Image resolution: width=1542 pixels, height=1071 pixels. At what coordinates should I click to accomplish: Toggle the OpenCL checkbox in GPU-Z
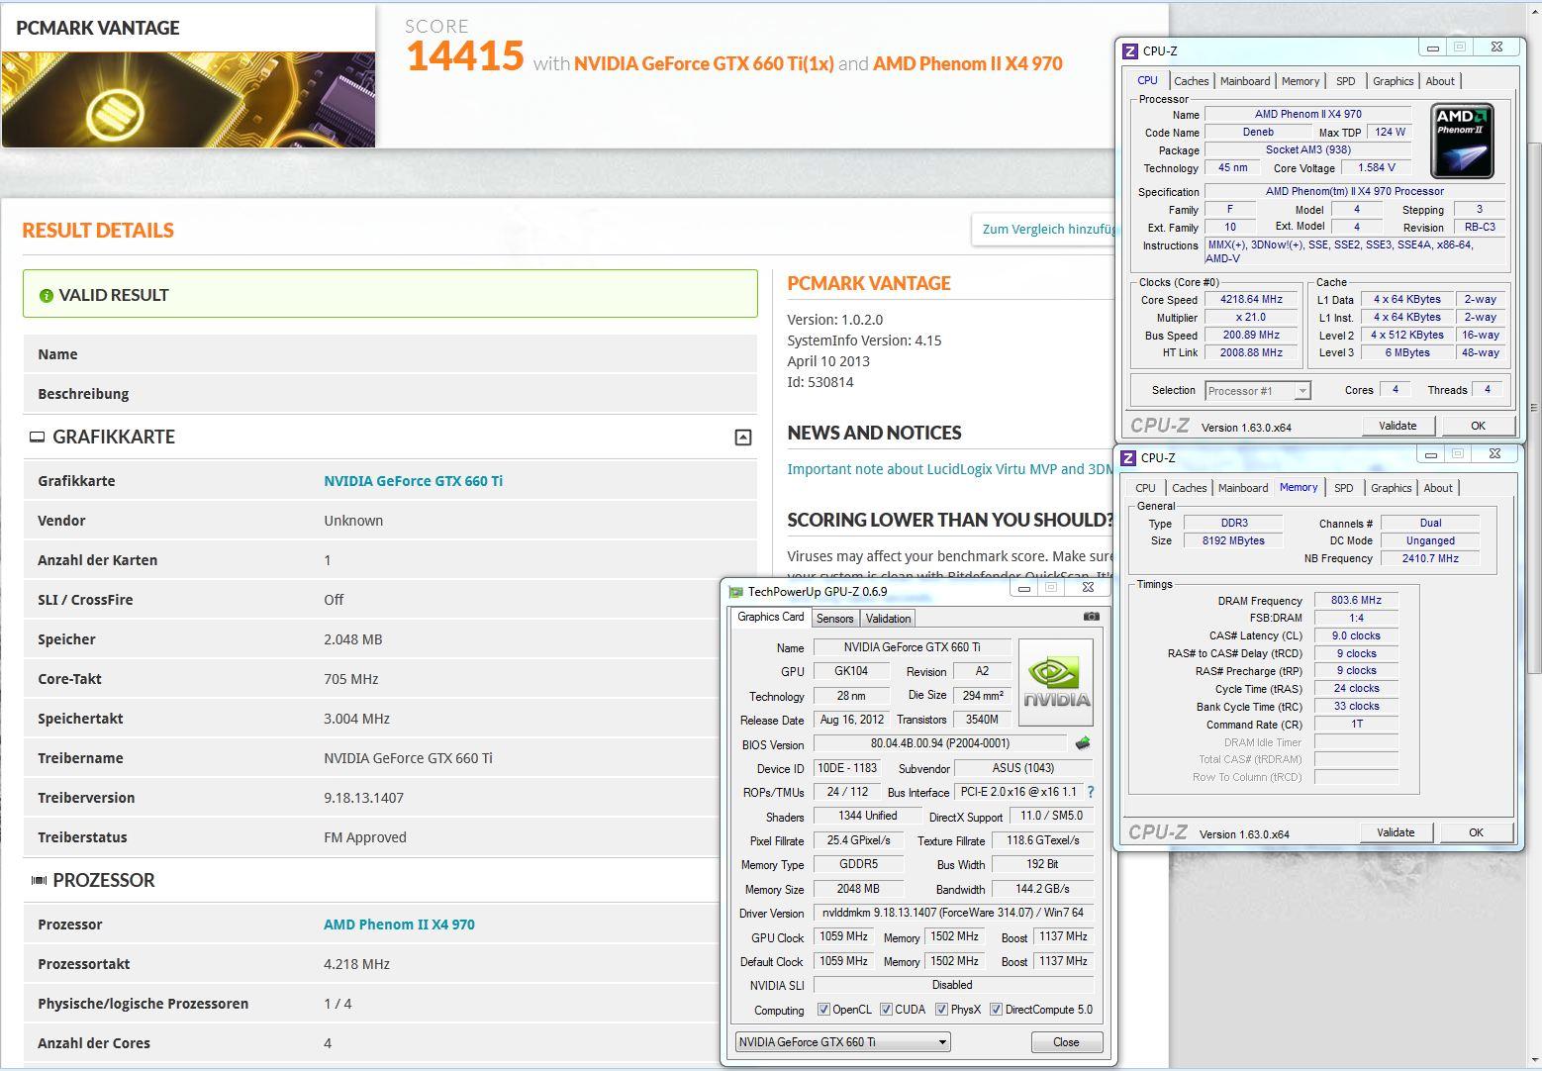[823, 1010]
